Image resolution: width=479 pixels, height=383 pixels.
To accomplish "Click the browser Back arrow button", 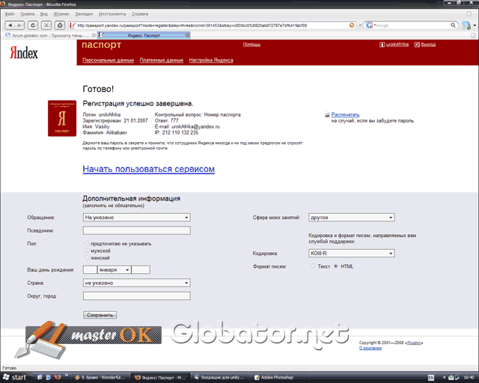I will (10, 25).
